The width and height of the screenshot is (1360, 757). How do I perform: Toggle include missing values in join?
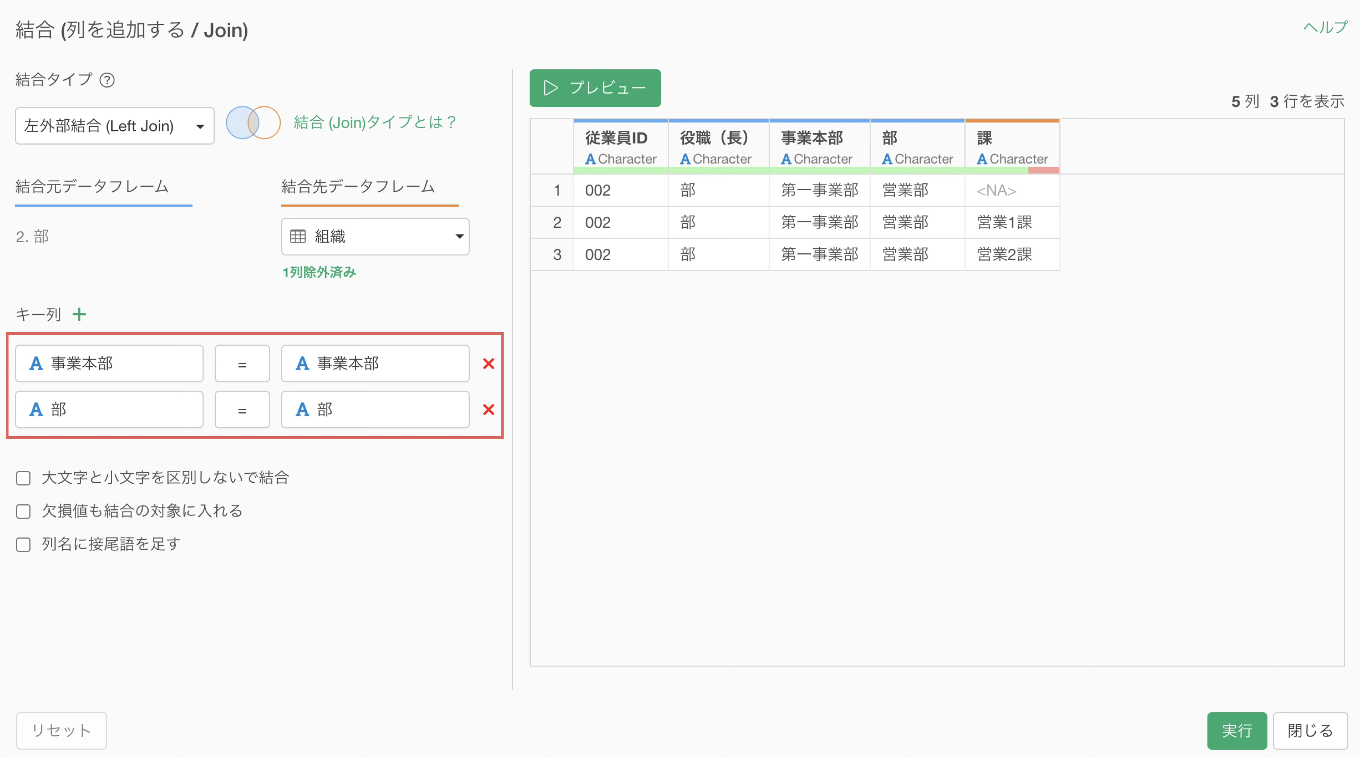pos(23,512)
